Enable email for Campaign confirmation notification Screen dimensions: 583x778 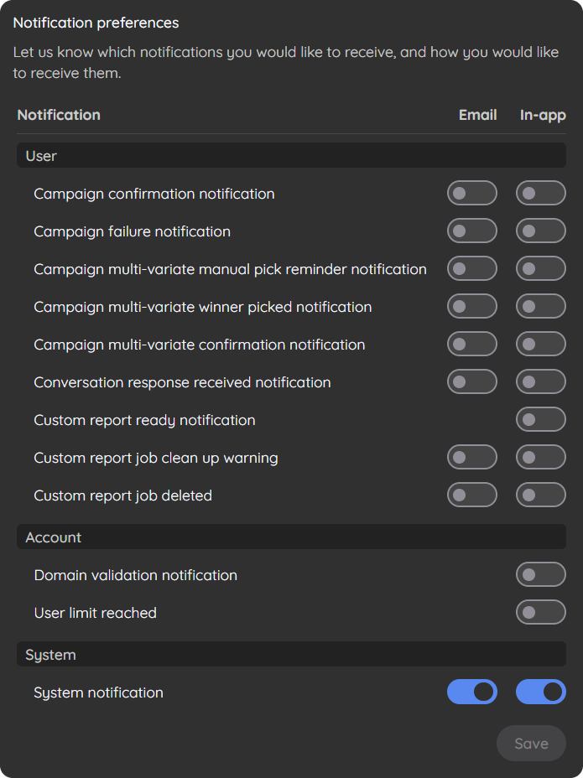click(x=471, y=193)
